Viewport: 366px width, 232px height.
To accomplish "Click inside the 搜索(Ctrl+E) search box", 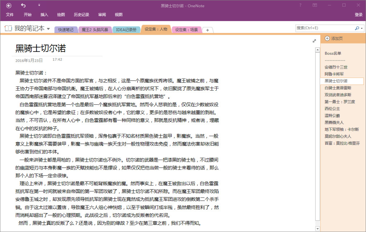I will [x=327, y=28].
